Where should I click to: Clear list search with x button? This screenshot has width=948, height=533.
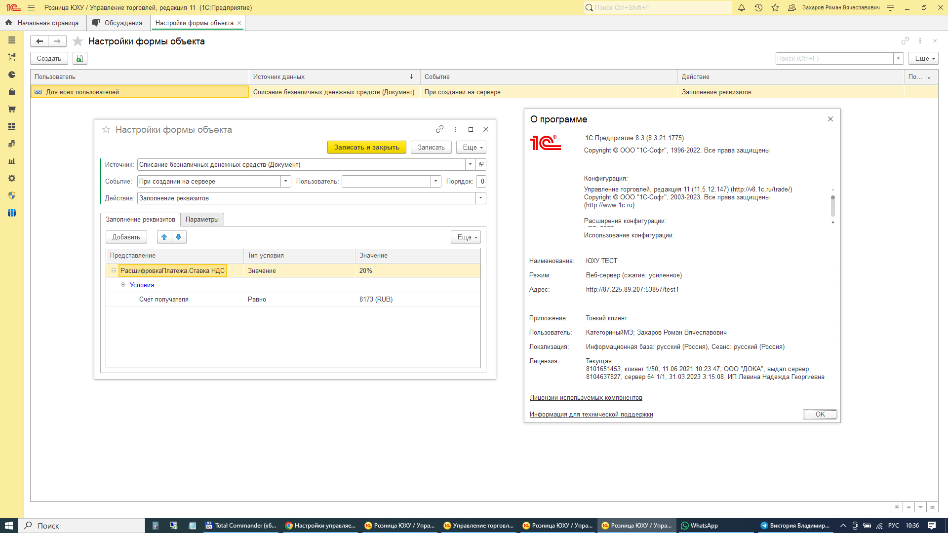(x=899, y=58)
